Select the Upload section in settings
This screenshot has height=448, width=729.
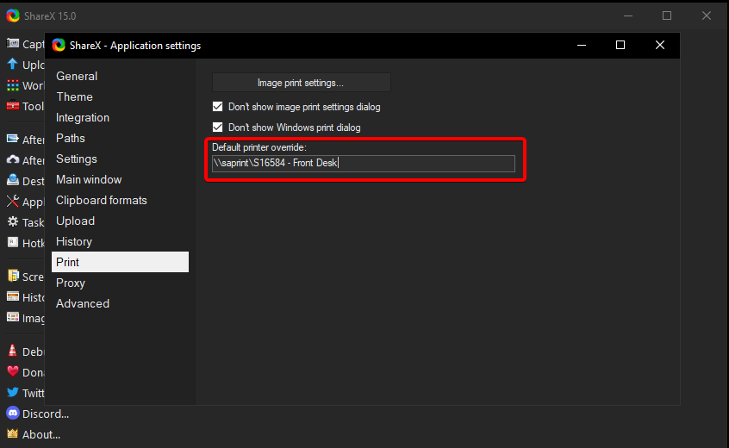point(120,221)
